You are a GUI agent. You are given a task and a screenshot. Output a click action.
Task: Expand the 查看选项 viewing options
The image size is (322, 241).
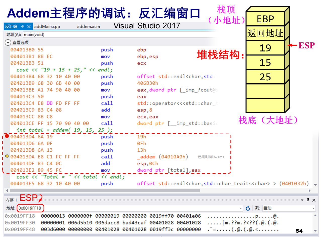(x=8, y=42)
